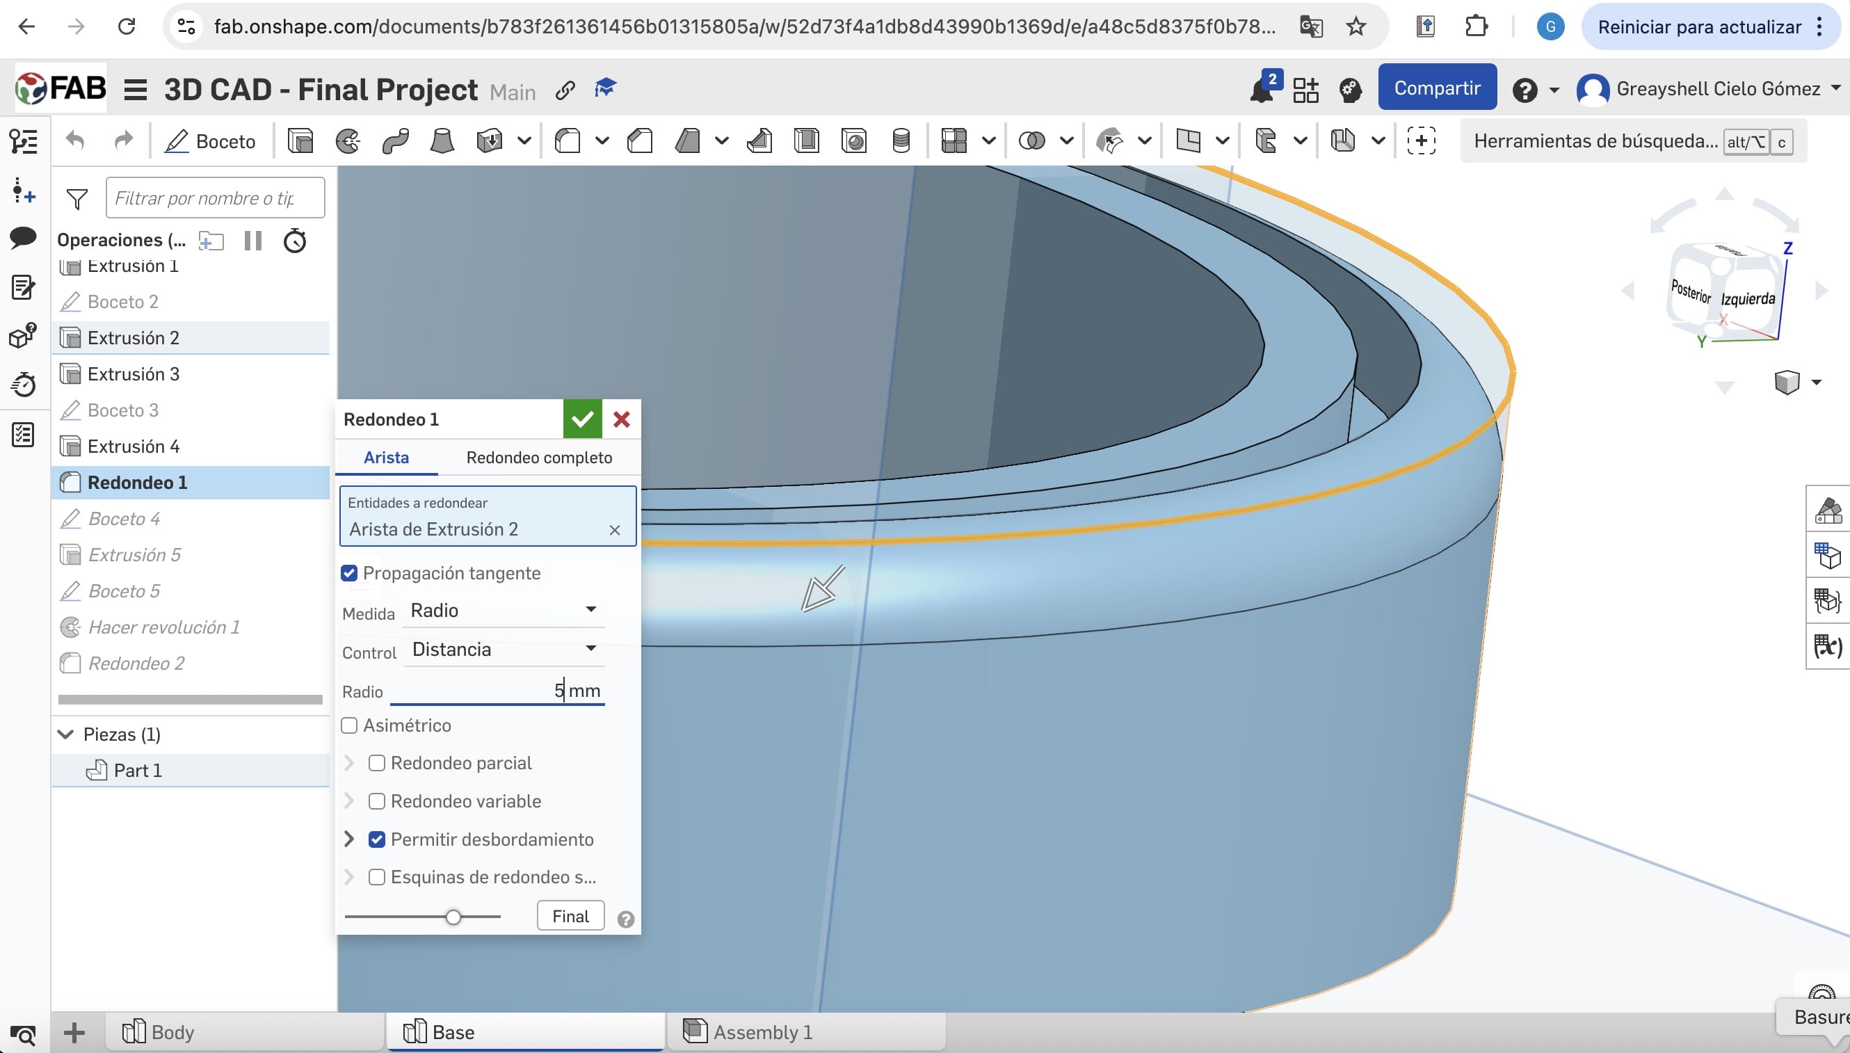Click the rollback preview slider handle
This screenshot has width=1850, height=1053.
[x=453, y=917]
